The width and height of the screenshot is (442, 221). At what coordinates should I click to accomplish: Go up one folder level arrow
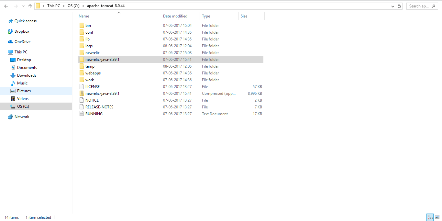coord(30,6)
